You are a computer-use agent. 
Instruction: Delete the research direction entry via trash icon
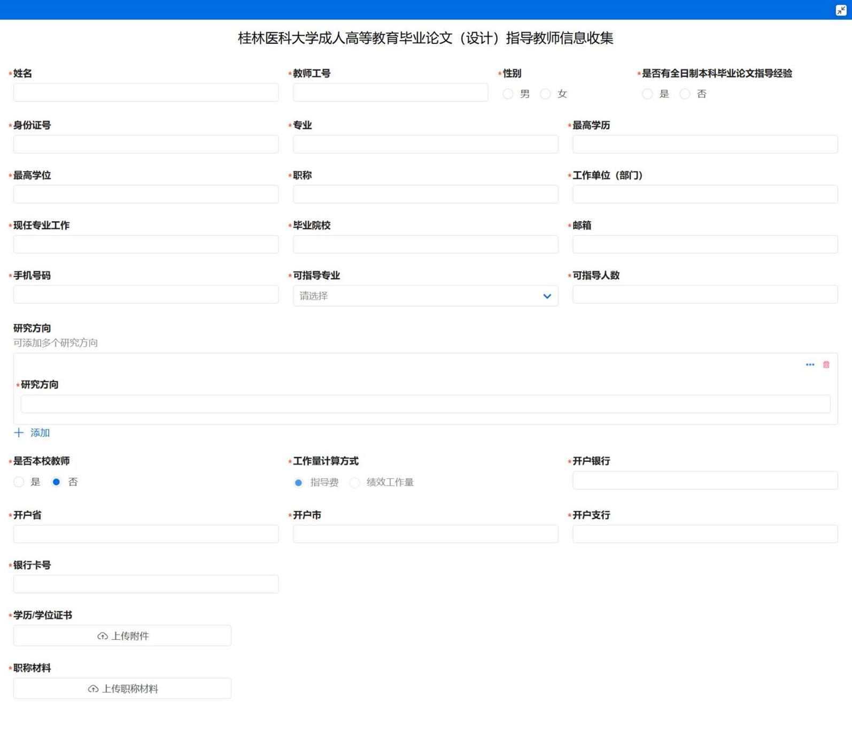[826, 365]
